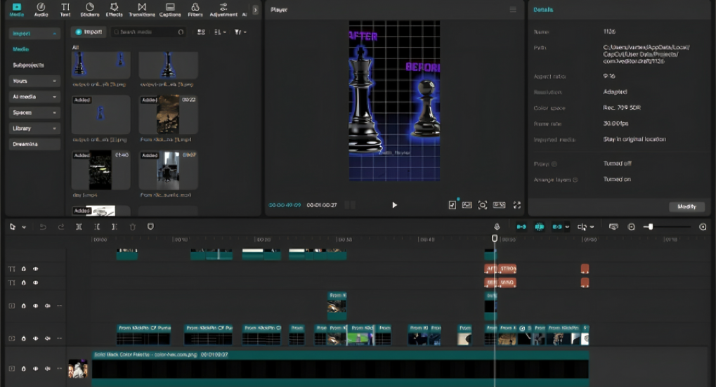The width and height of the screenshot is (716, 387).
Task: Open the preview axis dropdown arrow
Action: coord(592,227)
